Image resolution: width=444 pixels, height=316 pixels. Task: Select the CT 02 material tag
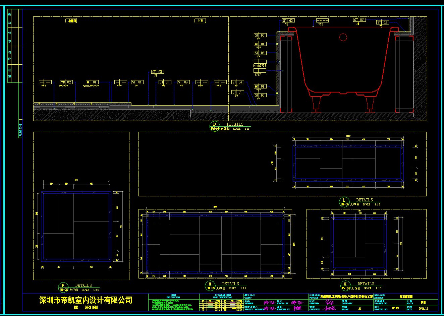359,20
